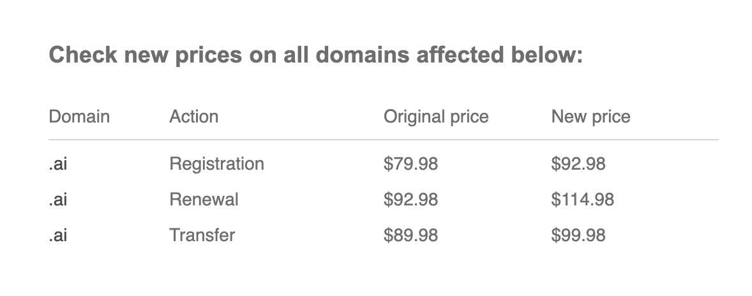Click the .ai domain in Renewal row
This screenshot has width=752, height=296.
[x=58, y=200]
